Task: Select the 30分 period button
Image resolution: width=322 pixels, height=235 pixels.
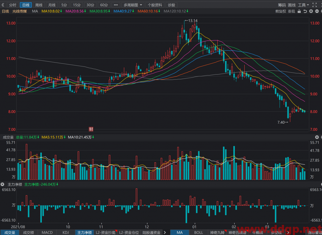Action: tap(90, 5)
